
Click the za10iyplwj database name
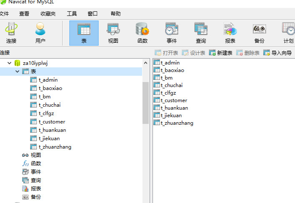[35, 63]
